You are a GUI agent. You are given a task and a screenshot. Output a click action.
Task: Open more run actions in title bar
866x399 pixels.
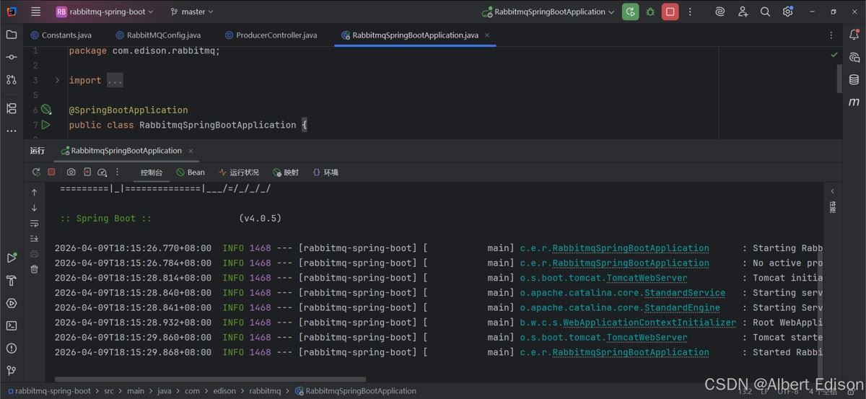[x=690, y=12]
